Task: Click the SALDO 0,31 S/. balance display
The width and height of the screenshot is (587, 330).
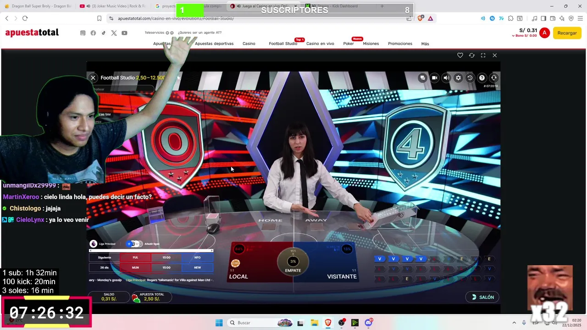Action: (x=109, y=297)
